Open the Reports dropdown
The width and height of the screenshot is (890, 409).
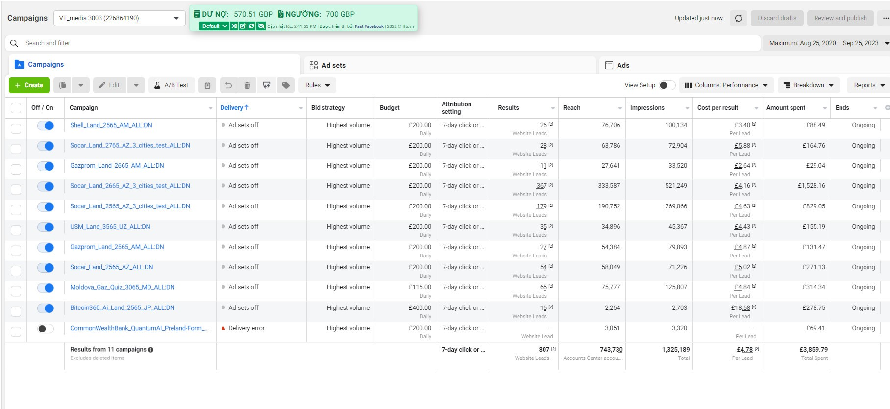[868, 85]
